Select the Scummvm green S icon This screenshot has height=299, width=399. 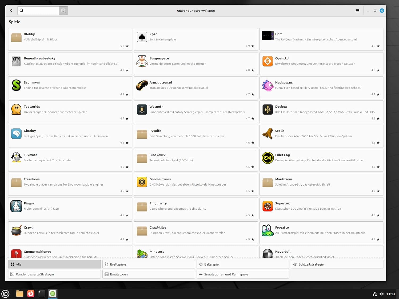[16, 85]
